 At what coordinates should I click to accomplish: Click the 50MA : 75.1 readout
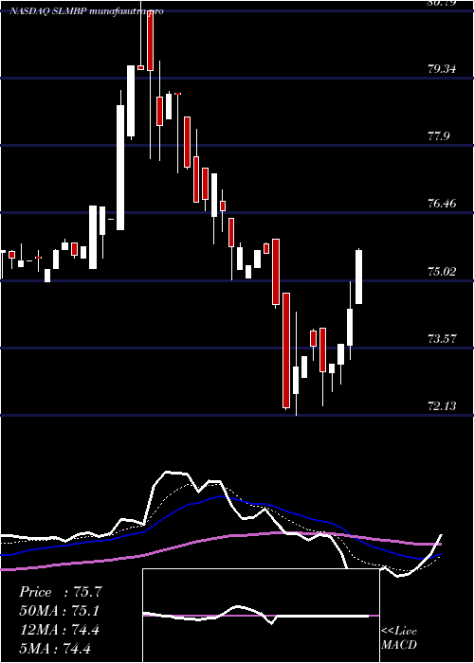(59, 611)
